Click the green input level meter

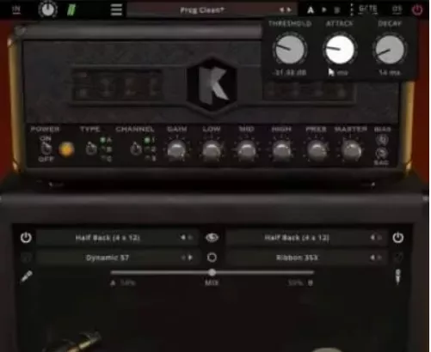click(x=71, y=10)
